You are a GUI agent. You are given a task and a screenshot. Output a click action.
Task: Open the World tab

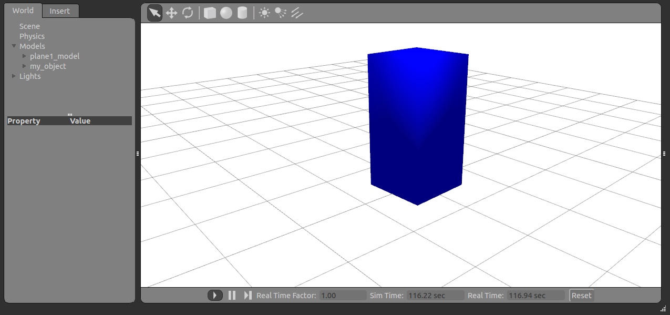point(23,11)
